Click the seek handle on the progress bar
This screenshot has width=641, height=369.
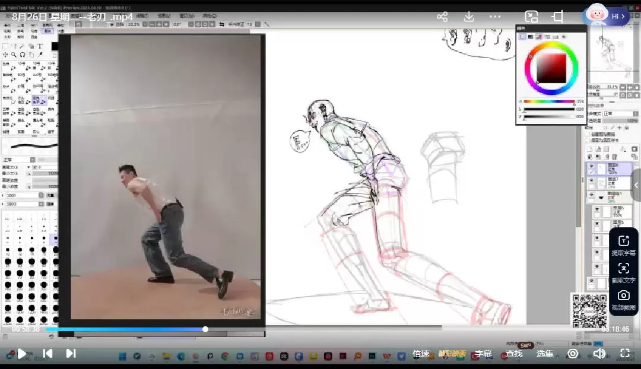(205, 329)
